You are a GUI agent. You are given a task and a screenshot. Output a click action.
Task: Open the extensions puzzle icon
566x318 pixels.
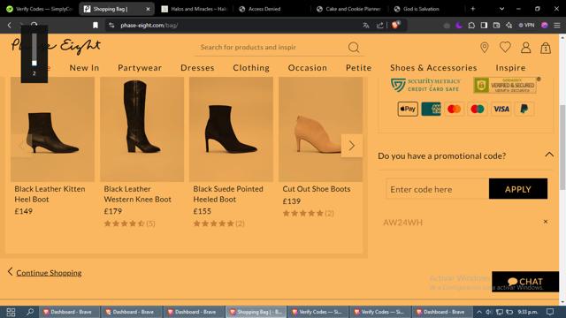(x=471, y=26)
